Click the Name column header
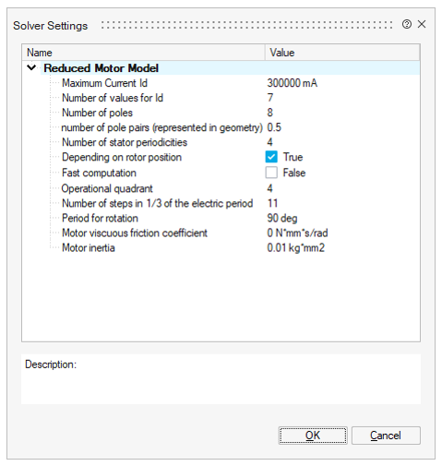 (143, 53)
